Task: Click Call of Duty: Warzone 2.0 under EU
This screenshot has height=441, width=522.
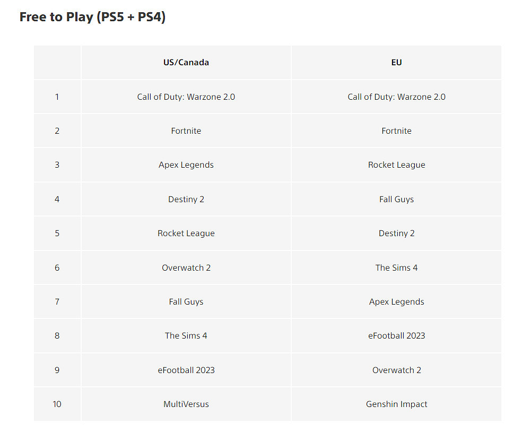Action: (x=396, y=97)
